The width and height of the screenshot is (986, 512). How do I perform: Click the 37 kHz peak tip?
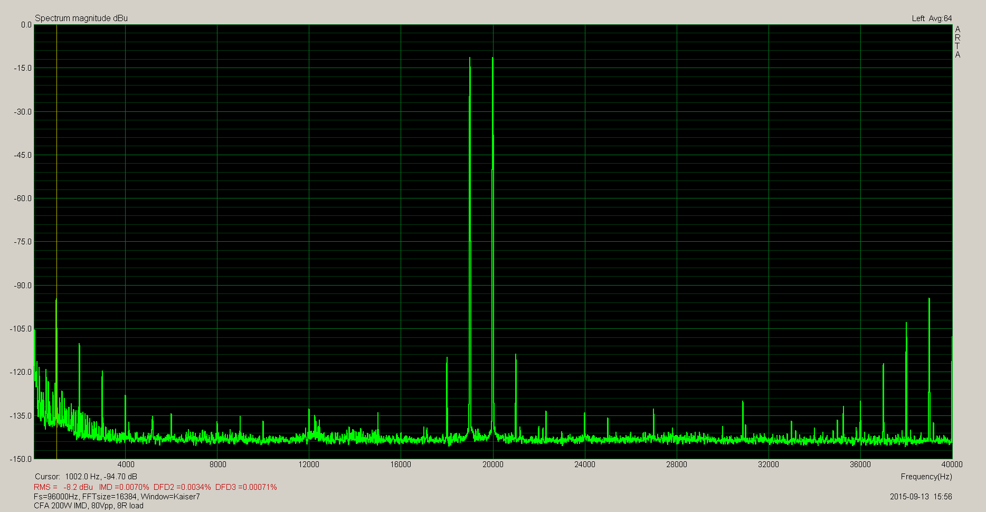pyautogui.click(x=883, y=364)
